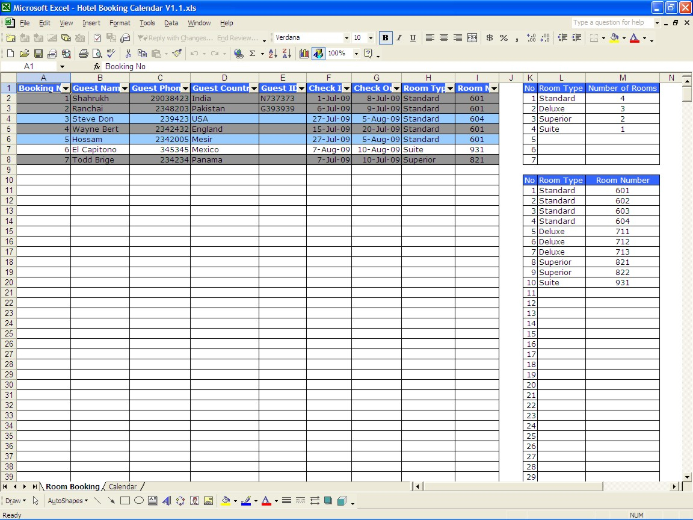Launch the Chart Wizard icon
The width and height of the screenshot is (693, 520).
(304, 54)
